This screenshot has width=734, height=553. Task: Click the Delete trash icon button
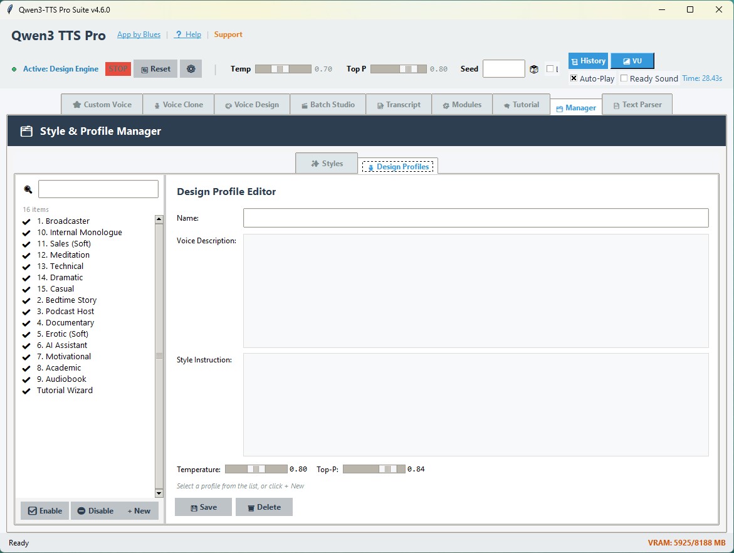[x=264, y=507]
